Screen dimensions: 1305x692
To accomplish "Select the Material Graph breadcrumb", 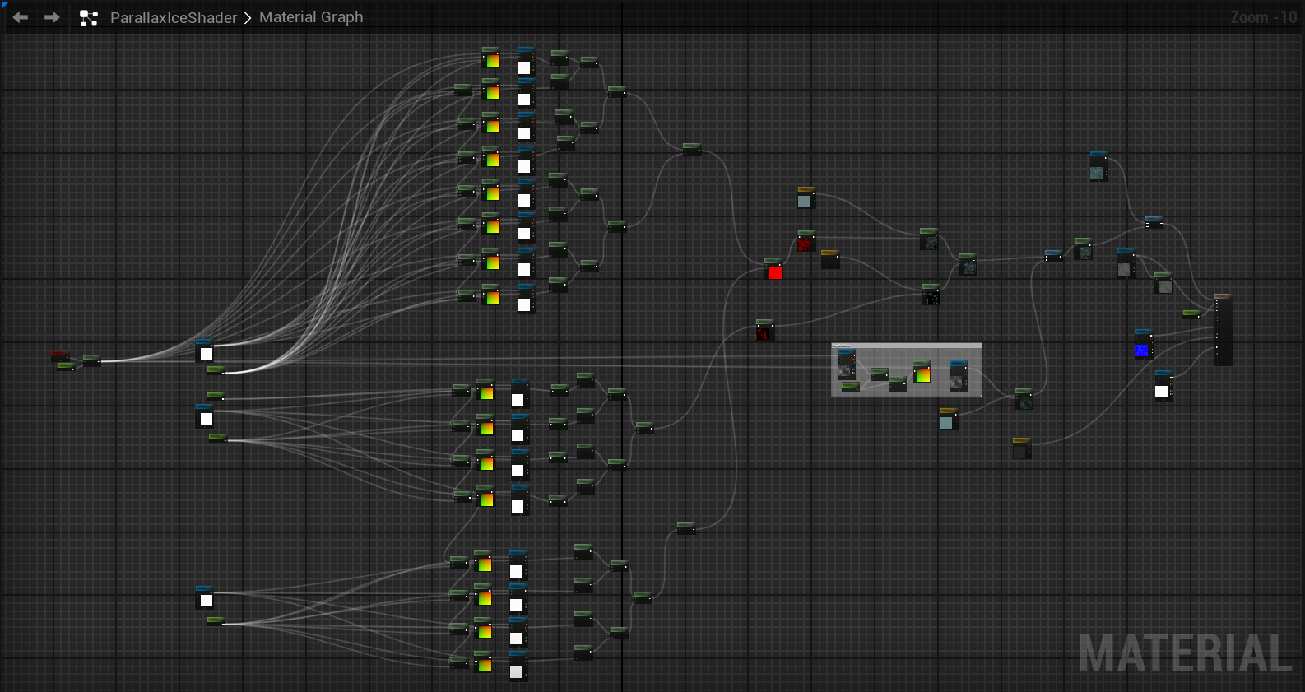I will 311,17.
